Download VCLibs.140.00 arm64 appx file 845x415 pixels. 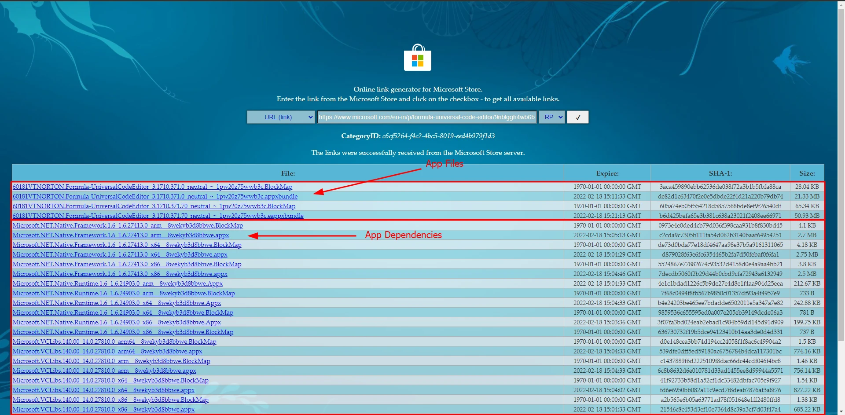point(107,351)
